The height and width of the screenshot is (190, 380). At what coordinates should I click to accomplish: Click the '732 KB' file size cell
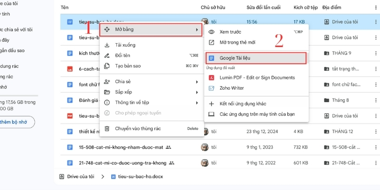click(x=301, y=147)
